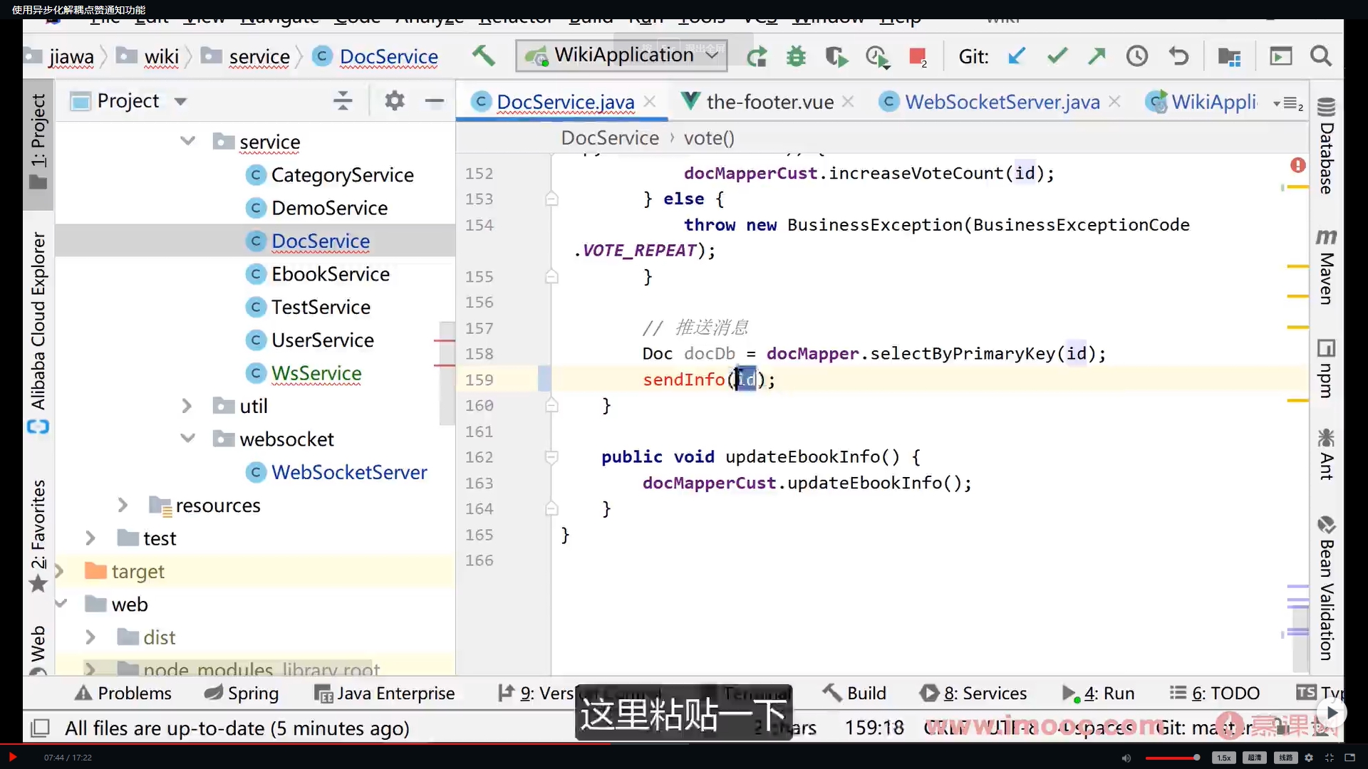Toggle the Bean Validation tool window
Viewport: 1368px width, 769px height.
tap(1326, 588)
